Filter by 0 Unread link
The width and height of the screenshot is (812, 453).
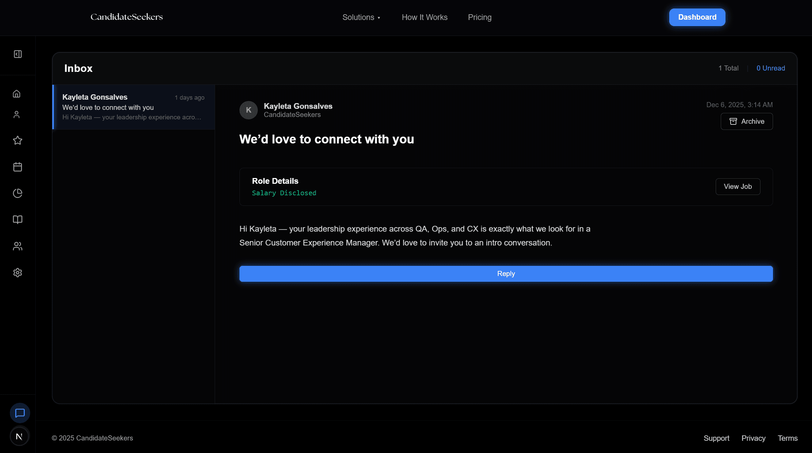[771, 68]
